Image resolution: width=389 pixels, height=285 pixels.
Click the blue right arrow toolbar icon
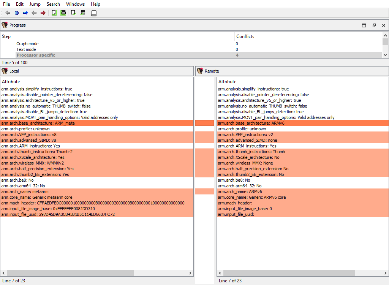25,13
